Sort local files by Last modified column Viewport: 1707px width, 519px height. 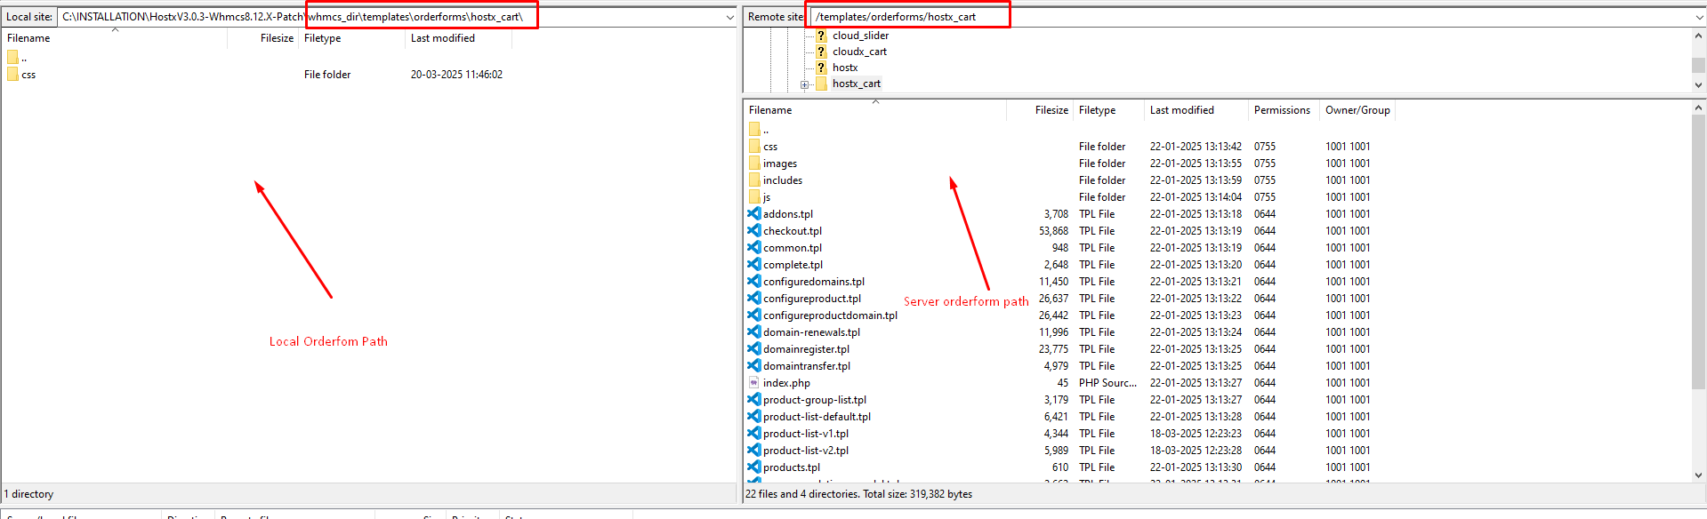coord(442,38)
